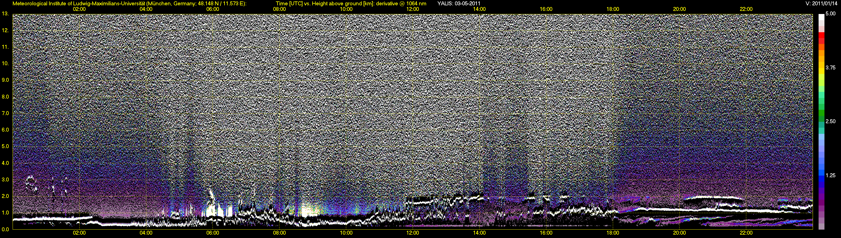Click the 'YALIS: 03-05-2011' date label

click(x=459, y=4)
